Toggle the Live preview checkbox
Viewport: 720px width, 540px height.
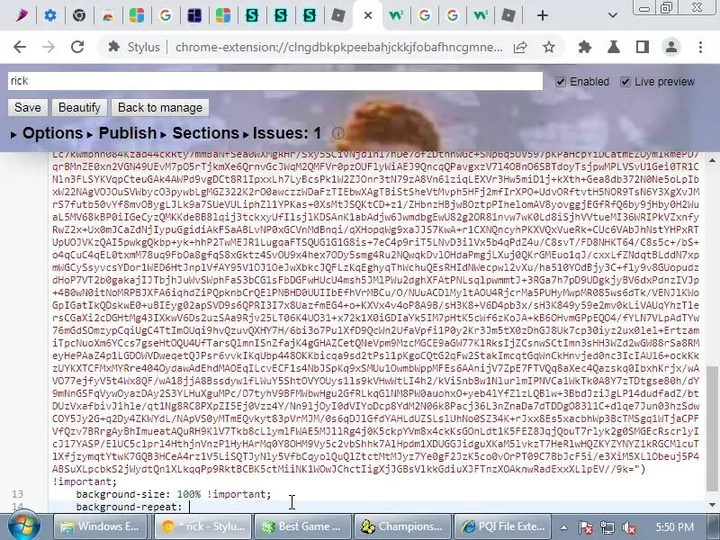pyautogui.click(x=625, y=82)
